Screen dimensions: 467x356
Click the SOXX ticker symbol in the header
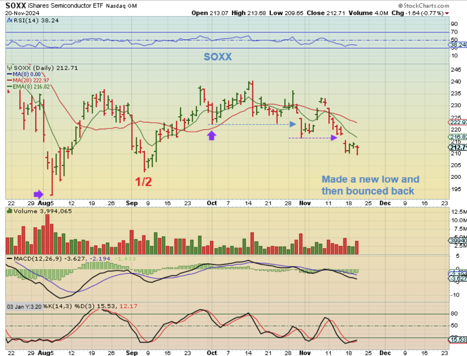(16, 6)
